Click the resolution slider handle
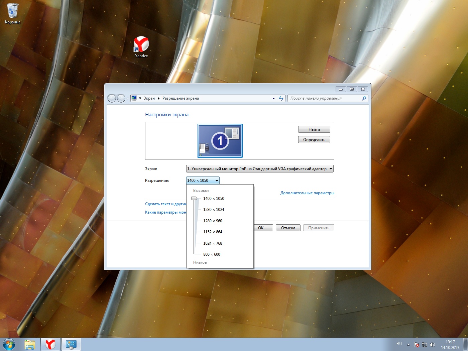Image resolution: width=468 pixels, height=351 pixels. coord(194,199)
